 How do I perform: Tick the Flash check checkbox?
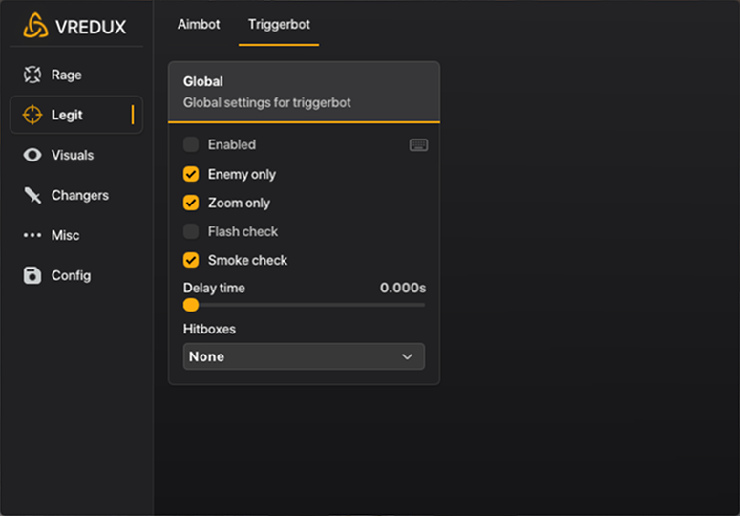(191, 231)
